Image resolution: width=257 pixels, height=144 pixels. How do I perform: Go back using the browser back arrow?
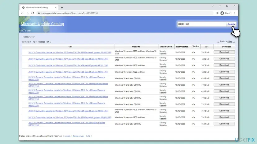point(22,13)
